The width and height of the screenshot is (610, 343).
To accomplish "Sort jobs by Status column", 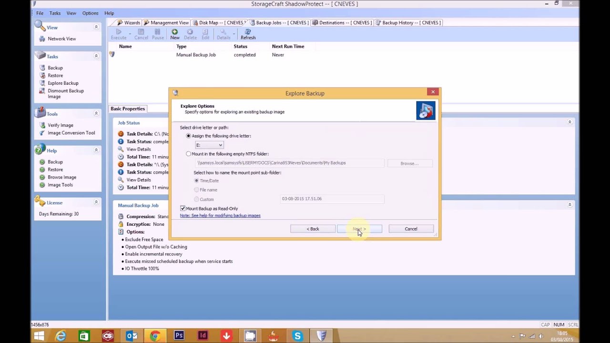I will coord(240,47).
